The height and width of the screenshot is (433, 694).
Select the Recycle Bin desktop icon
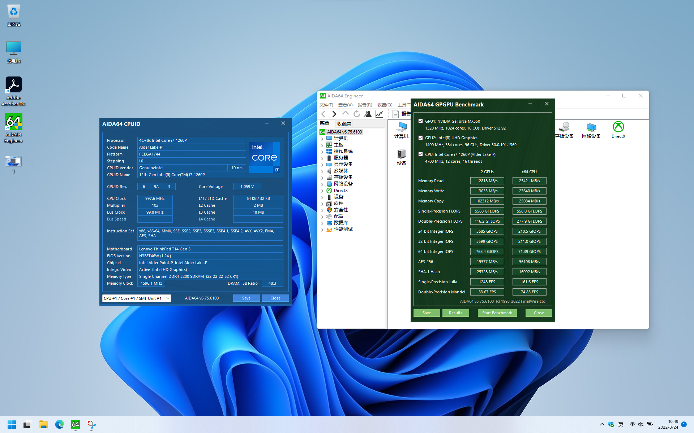[x=14, y=15]
